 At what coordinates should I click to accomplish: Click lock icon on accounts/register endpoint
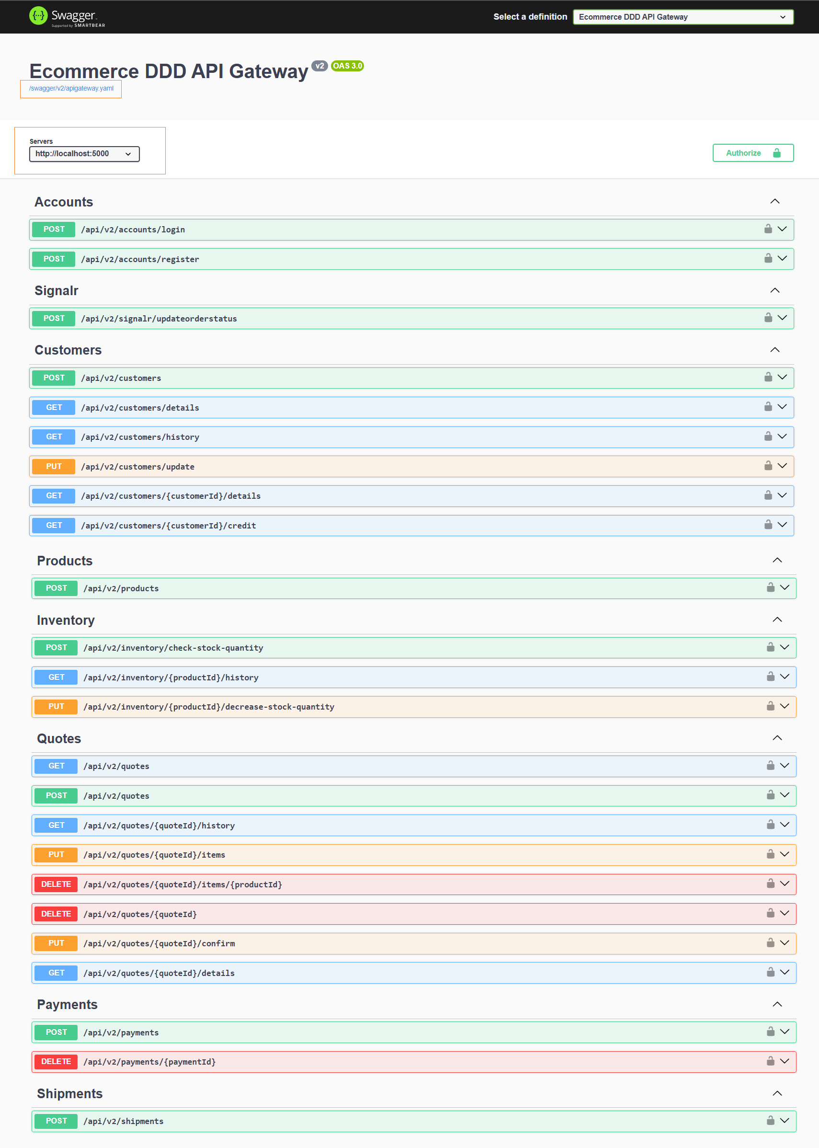coord(768,259)
